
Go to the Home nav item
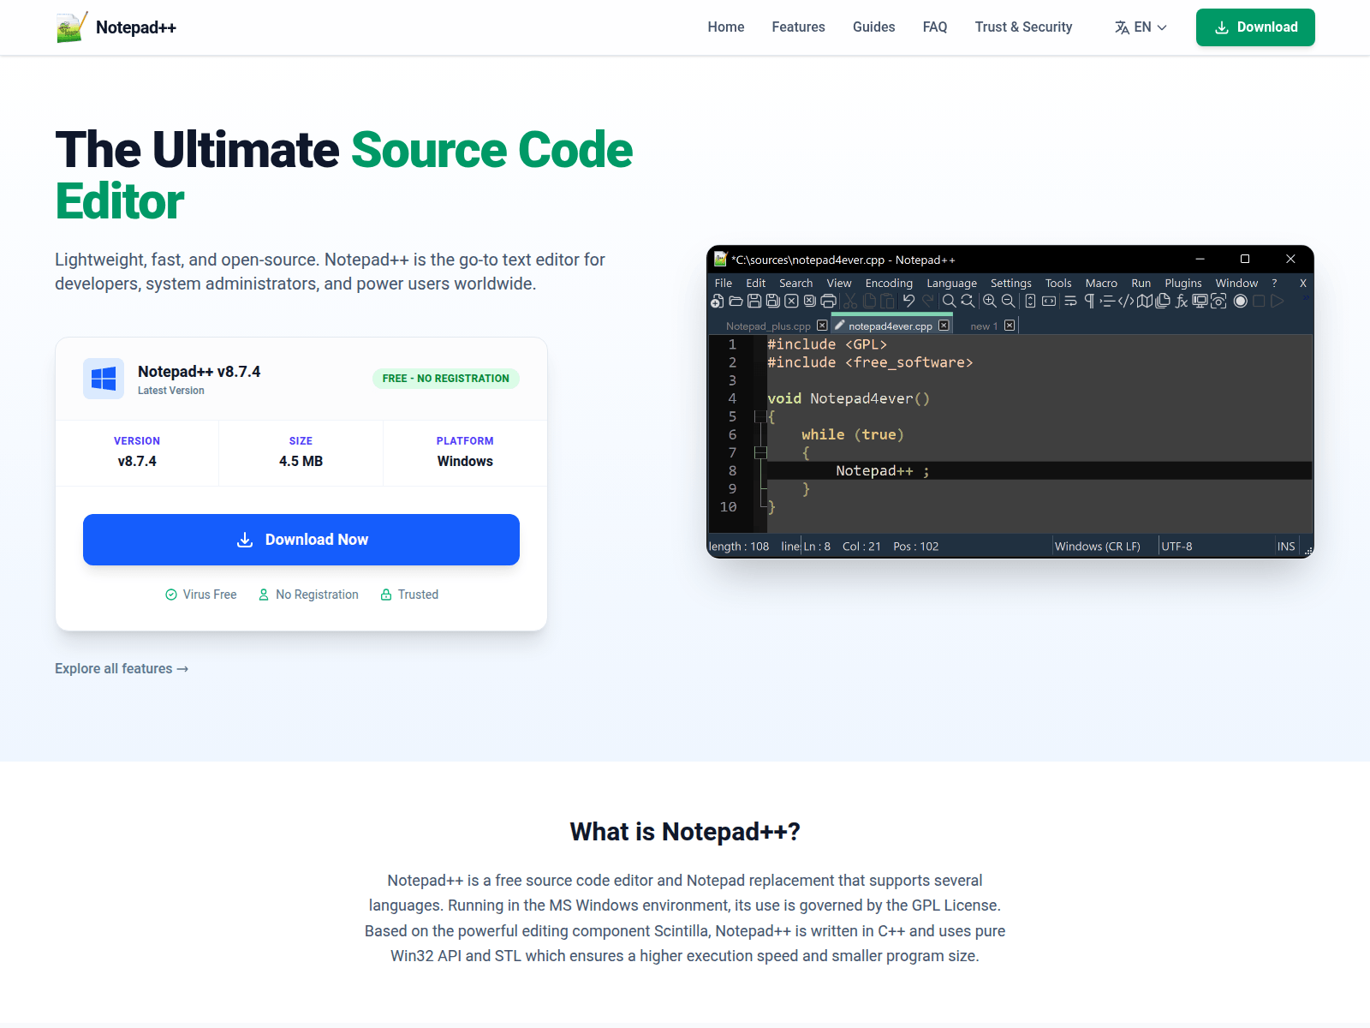pos(726,27)
